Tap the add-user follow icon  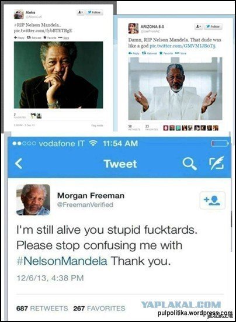coord(213,200)
